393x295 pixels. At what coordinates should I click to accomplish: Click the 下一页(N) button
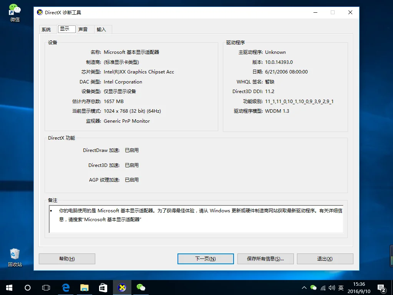[x=205, y=258]
